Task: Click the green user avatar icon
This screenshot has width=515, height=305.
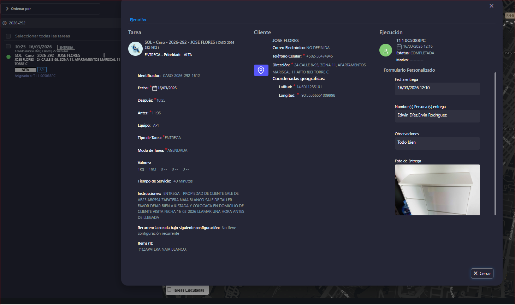Action: point(386,50)
